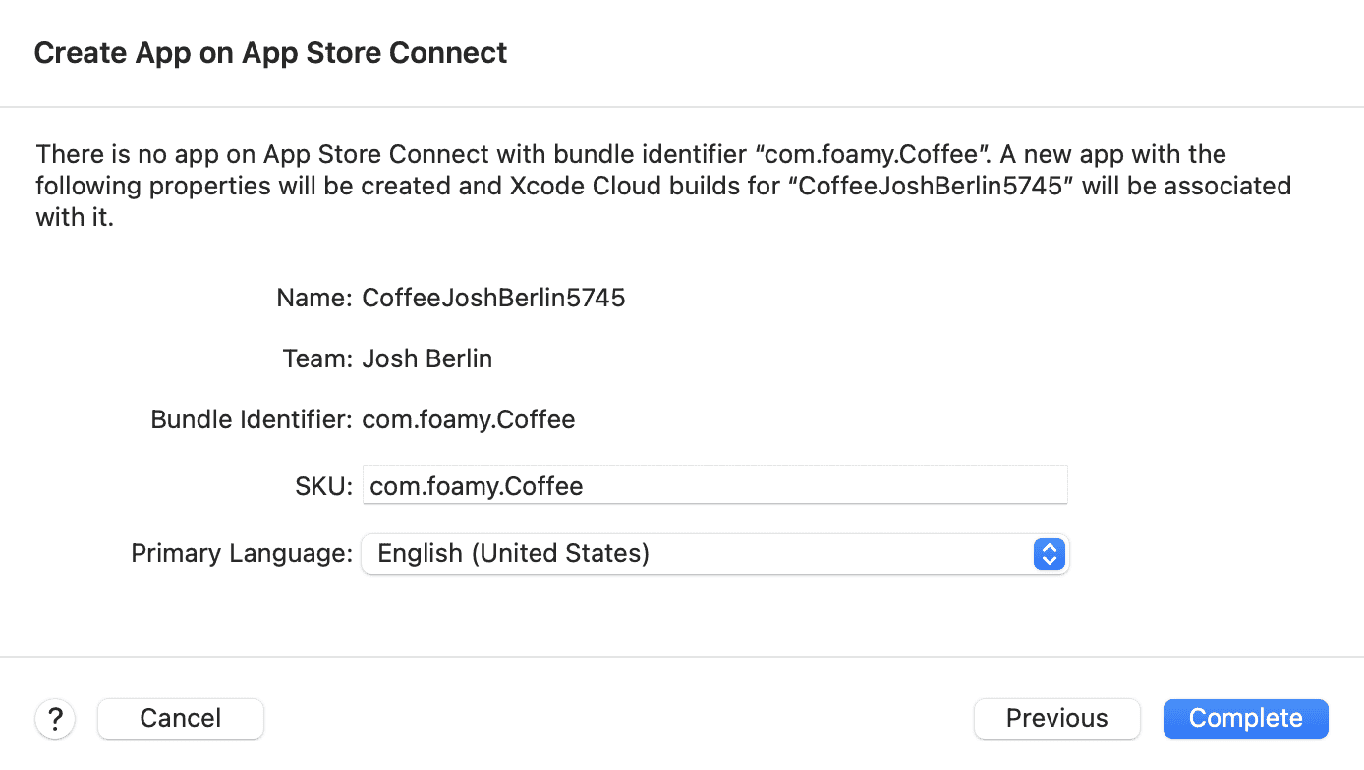
Task: Click the SKU label
Action: click(x=323, y=483)
